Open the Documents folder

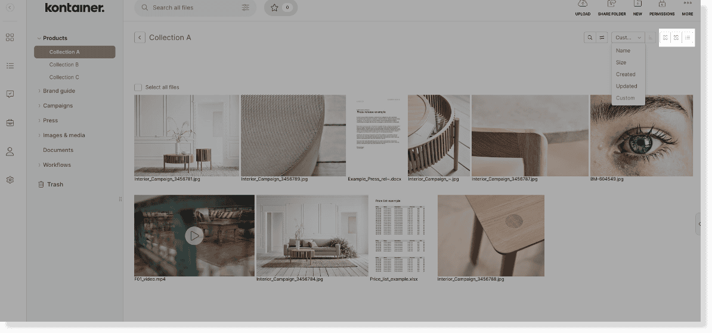58,150
